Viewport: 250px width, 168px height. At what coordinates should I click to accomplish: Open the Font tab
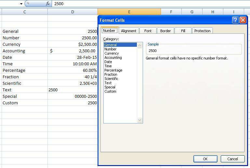148,31
